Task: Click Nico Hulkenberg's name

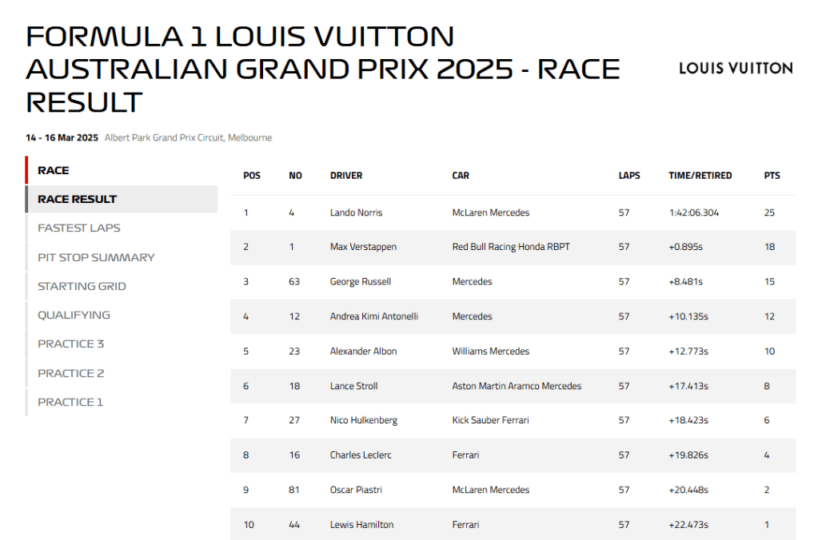Action: click(x=363, y=420)
